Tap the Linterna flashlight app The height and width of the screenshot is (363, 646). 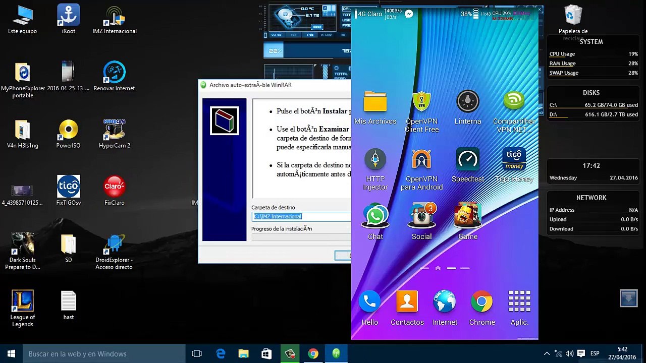pyautogui.click(x=468, y=108)
